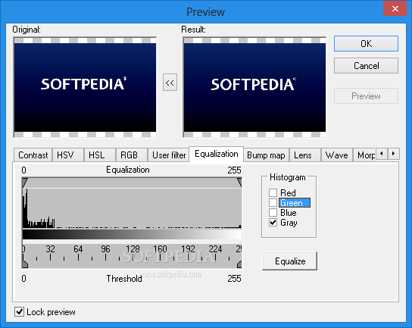Enable the Blue histogram checkbox
Image resolution: width=412 pixels, height=328 pixels.
point(273,212)
